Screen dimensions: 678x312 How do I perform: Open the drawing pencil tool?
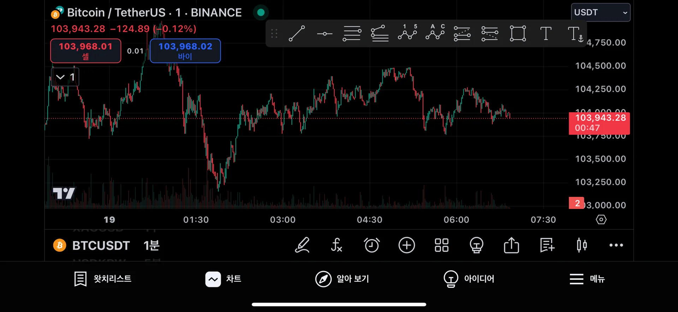point(302,245)
